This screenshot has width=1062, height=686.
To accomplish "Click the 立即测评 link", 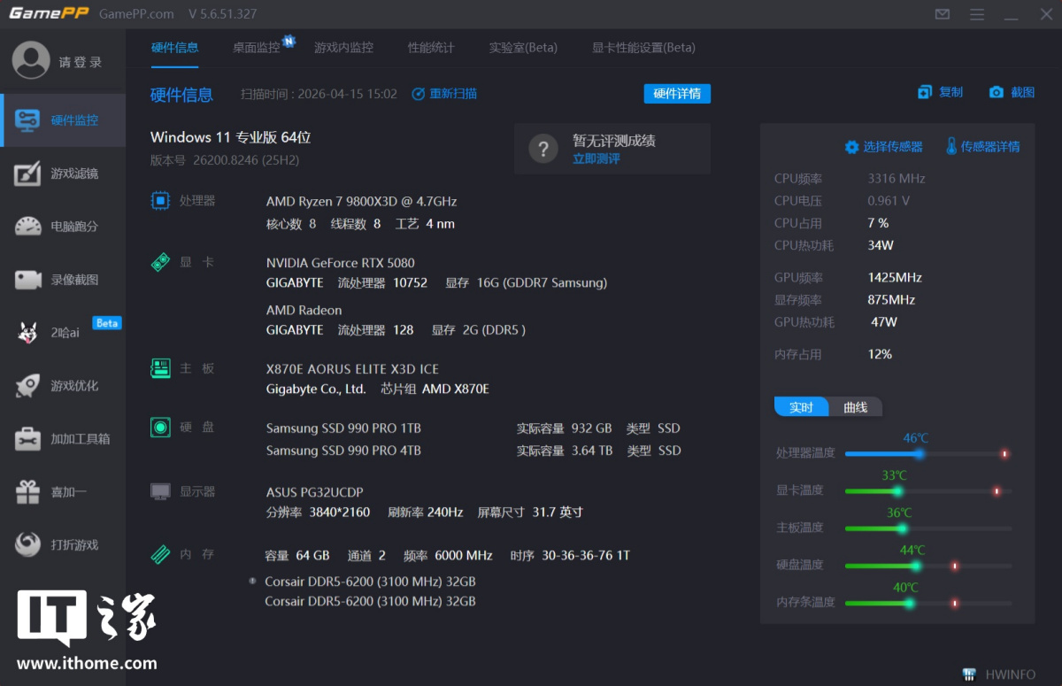I will coord(596,158).
